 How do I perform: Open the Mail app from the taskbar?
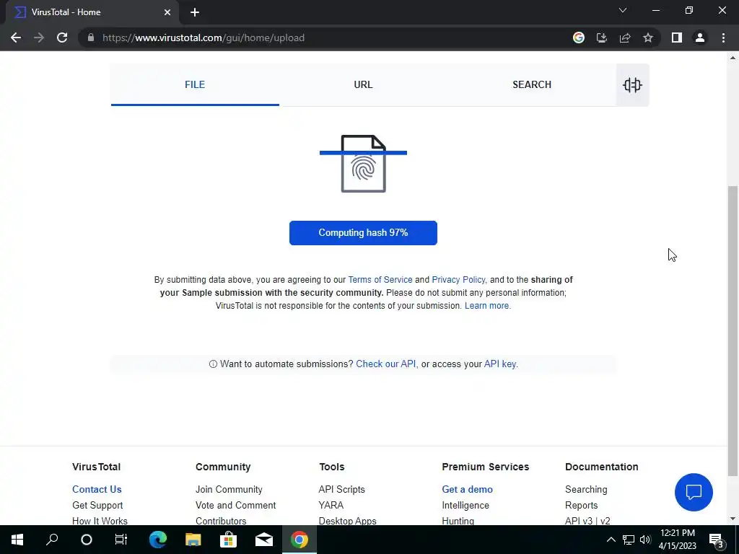pos(264,540)
